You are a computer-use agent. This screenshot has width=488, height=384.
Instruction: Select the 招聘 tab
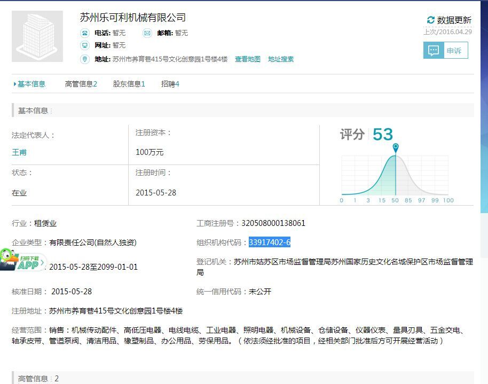pyautogui.click(x=170, y=84)
